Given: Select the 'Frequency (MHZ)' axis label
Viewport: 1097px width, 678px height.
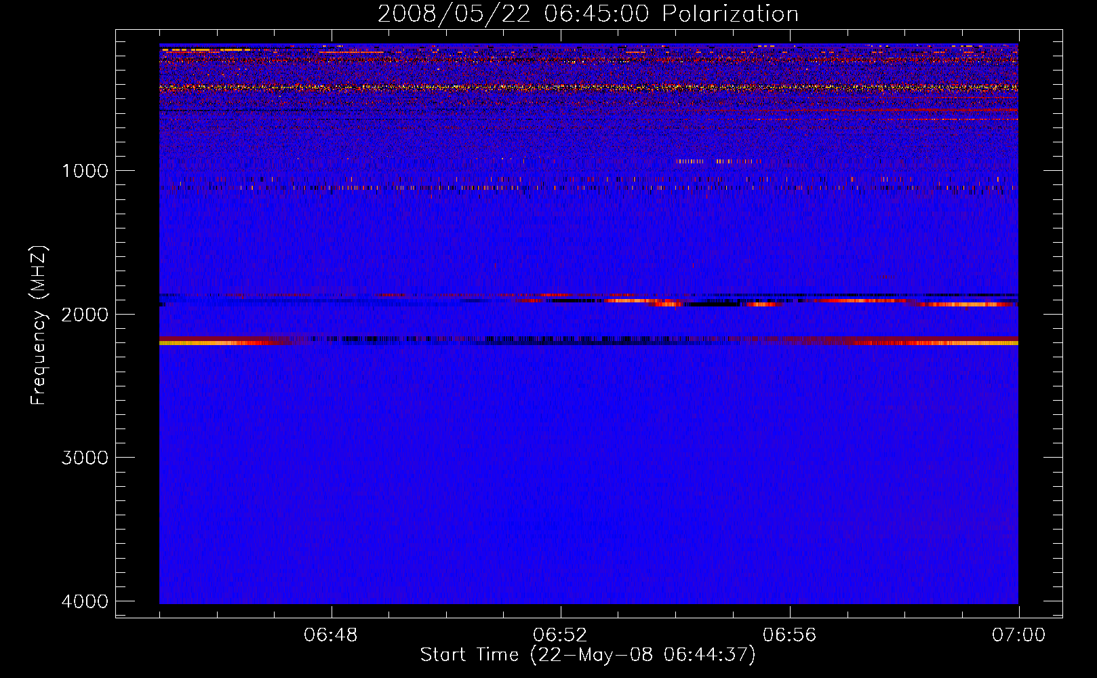Looking at the screenshot, I should click(x=39, y=325).
